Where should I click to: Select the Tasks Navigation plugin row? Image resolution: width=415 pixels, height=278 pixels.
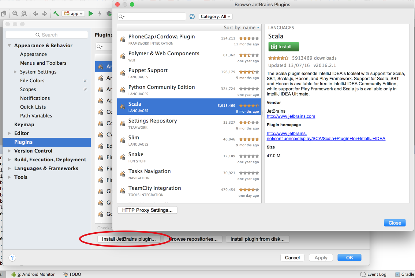(x=189, y=174)
